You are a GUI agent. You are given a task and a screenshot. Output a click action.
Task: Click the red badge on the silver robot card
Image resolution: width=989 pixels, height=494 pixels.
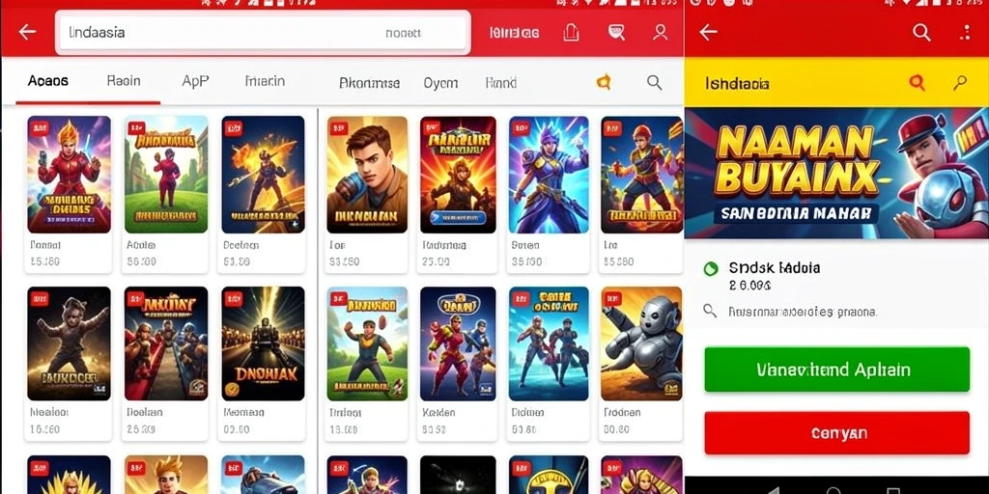(612, 299)
